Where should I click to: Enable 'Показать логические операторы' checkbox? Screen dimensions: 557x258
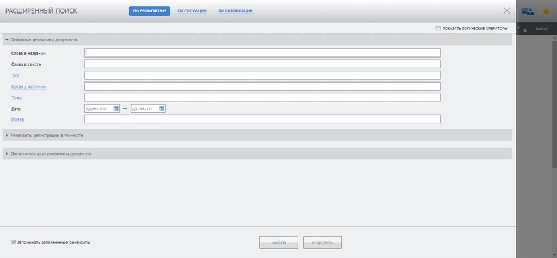438,29
